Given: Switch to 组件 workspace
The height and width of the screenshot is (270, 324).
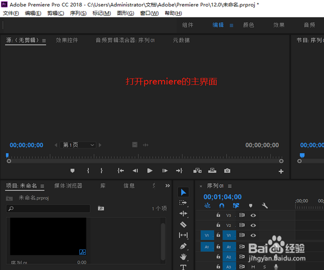Looking at the screenshot, I should 187,25.
